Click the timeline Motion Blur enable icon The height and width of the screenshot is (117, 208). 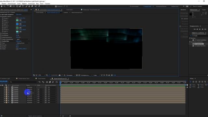tap(53, 82)
